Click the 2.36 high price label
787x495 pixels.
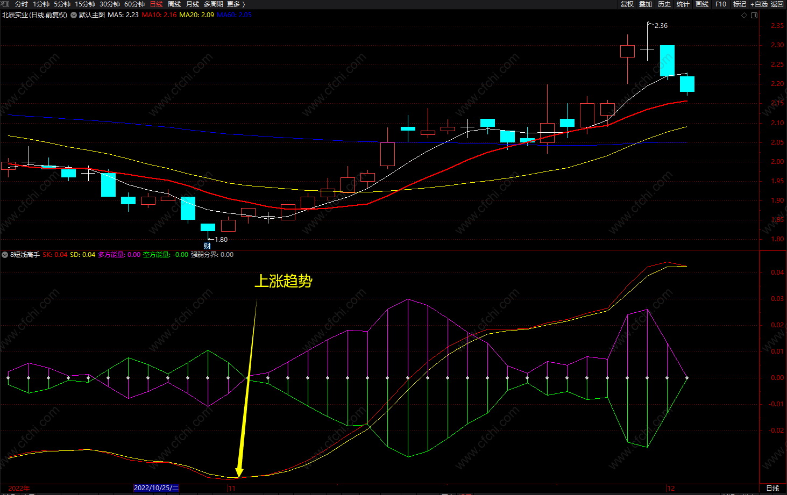click(661, 26)
